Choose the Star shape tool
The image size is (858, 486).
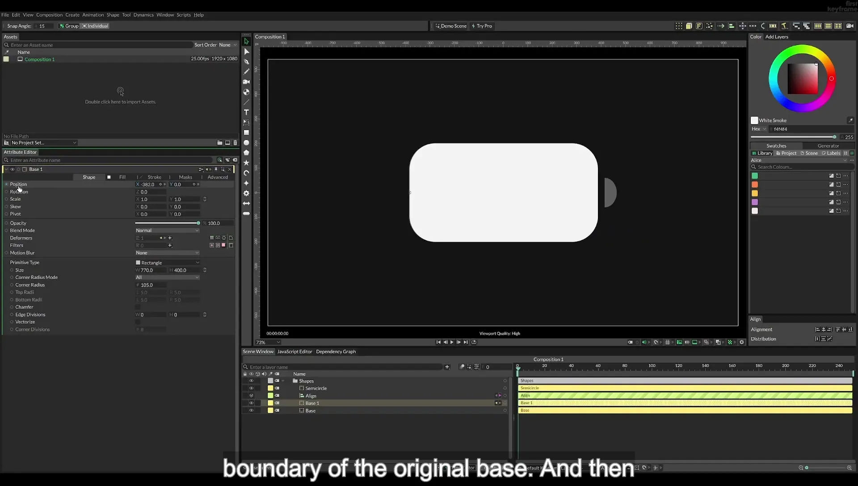click(246, 163)
